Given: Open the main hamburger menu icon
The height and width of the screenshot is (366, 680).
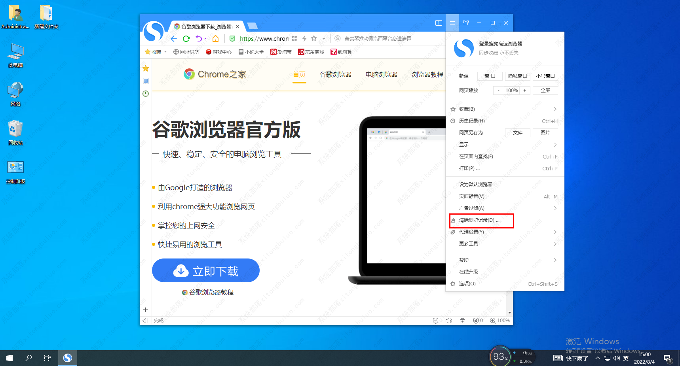Looking at the screenshot, I should point(452,23).
